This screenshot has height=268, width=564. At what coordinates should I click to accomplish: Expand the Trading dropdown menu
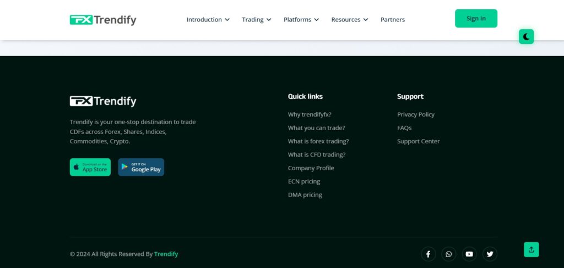[256, 20]
